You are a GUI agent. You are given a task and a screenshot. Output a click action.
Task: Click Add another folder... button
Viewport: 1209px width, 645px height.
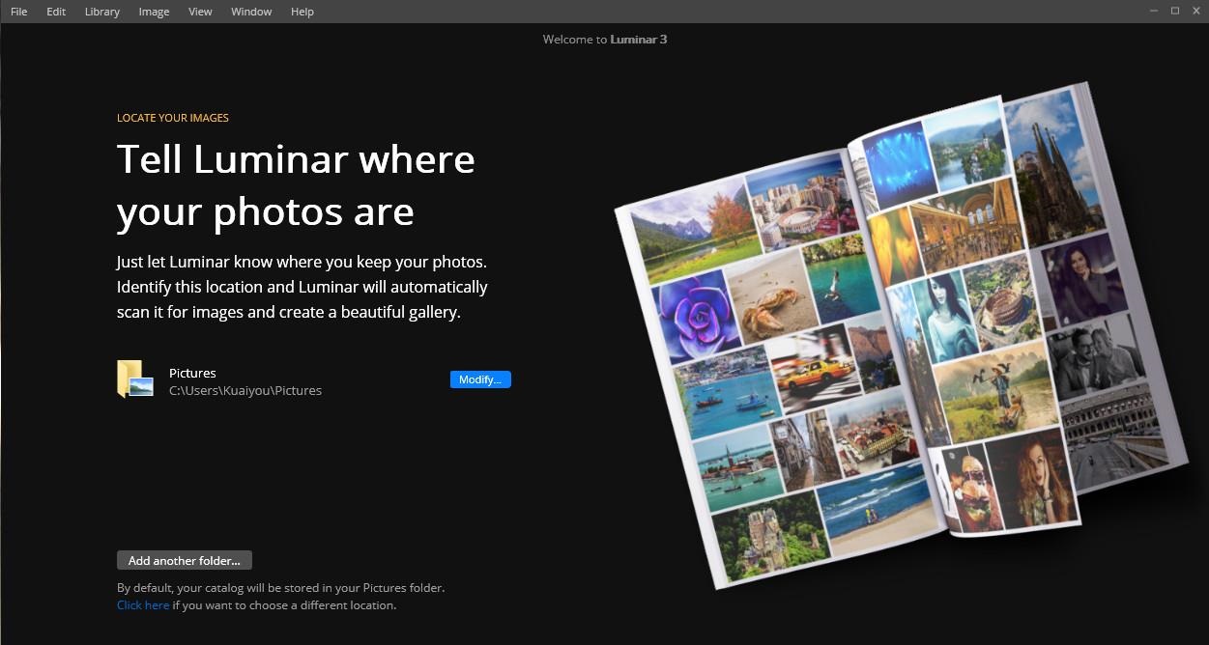(185, 560)
